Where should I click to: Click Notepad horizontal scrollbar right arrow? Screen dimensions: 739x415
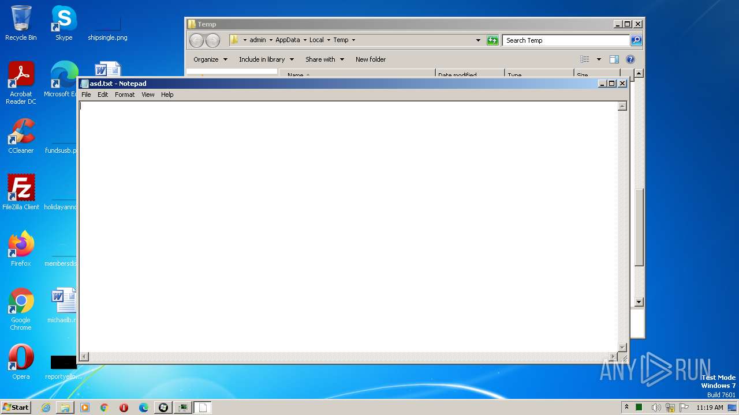[613, 357]
